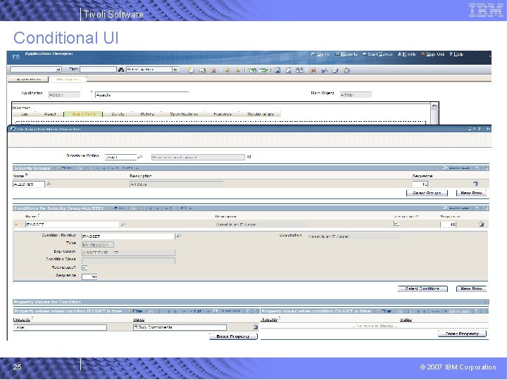Click the Control Palette toolbar icon
Viewport: 507px width, 380px height.
pos(277,70)
